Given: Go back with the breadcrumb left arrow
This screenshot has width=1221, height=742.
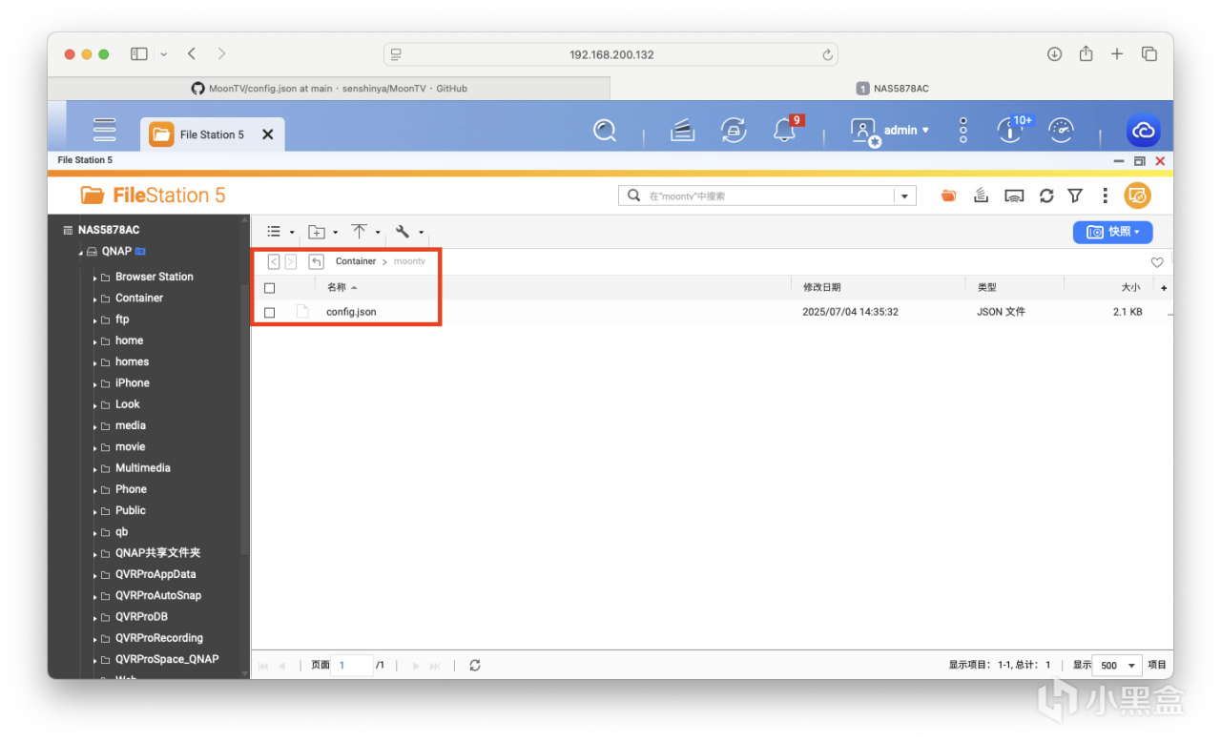Looking at the screenshot, I should click(274, 261).
